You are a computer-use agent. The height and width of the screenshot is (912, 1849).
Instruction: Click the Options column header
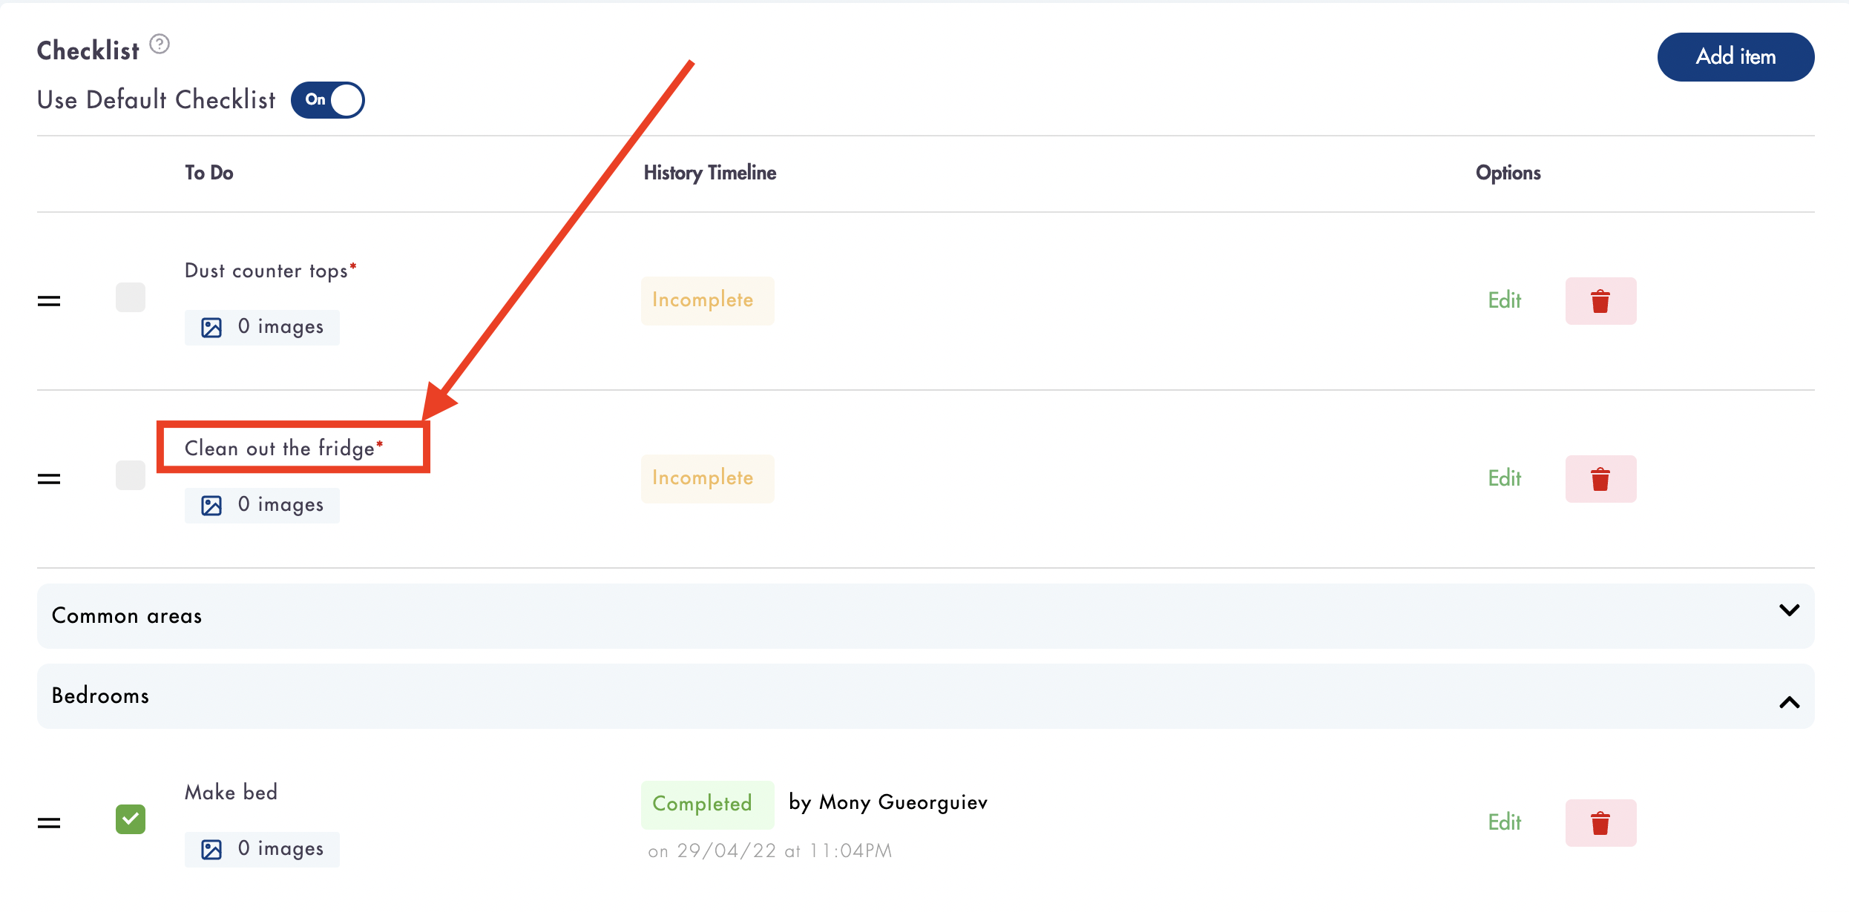1508,173
